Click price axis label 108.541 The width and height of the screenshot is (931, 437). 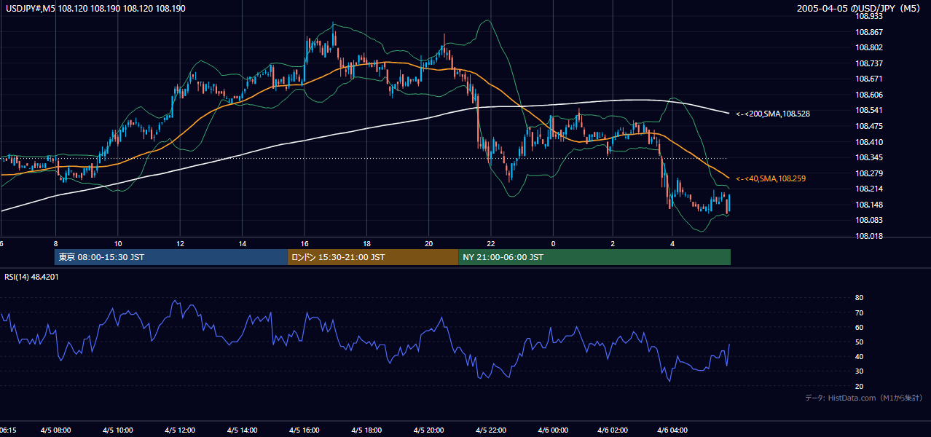pyautogui.click(x=871, y=111)
